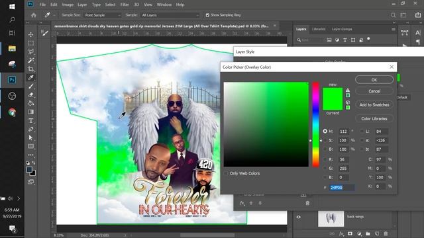Screen dimensions: 424x238
Task: Select the Lasso tool
Action: click(31, 52)
